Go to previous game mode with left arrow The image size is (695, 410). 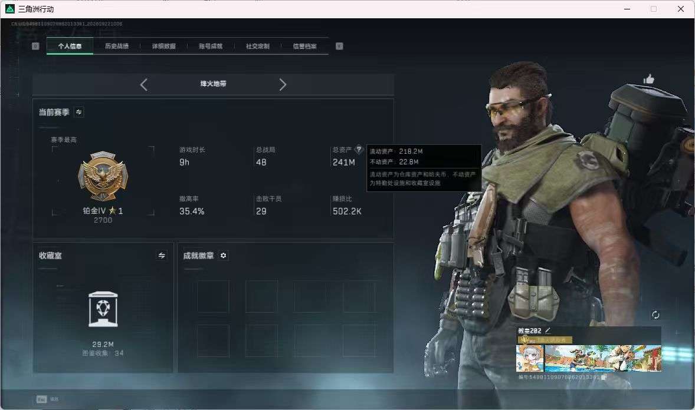point(143,84)
